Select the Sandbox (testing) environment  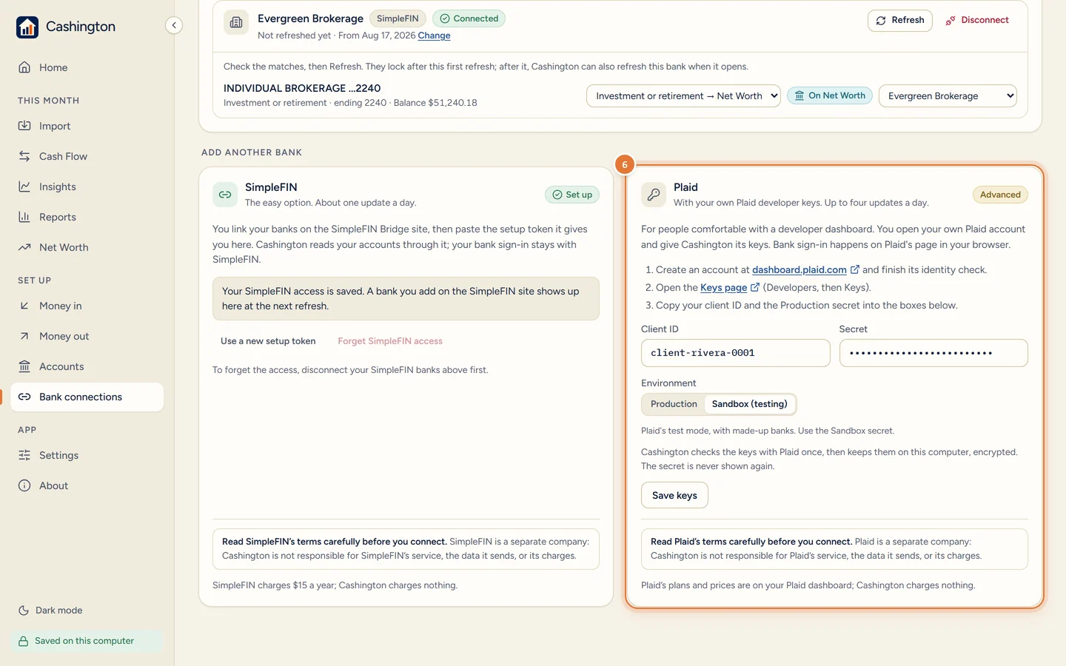749,404
